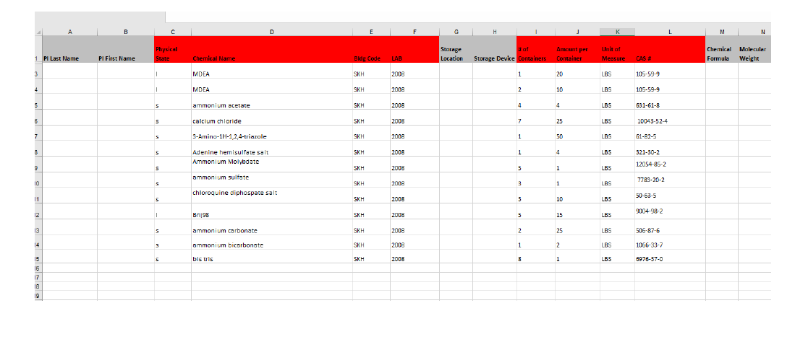Select the ammonium acetate cell
Image resolution: width=795 pixels, height=342 pixels.
tap(271, 105)
